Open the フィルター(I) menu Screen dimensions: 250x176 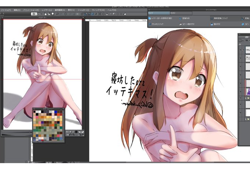pos(83,10)
